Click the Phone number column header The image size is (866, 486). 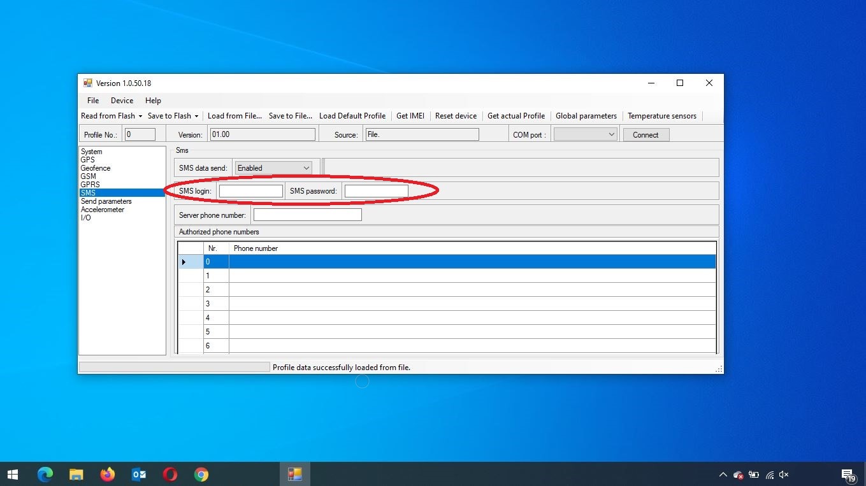pos(472,248)
